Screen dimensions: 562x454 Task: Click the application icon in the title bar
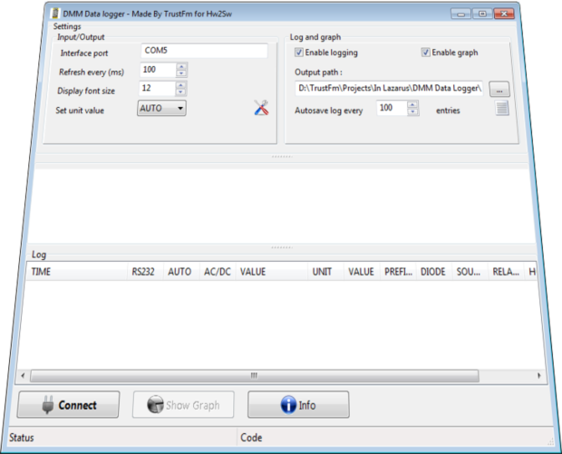(55, 14)
